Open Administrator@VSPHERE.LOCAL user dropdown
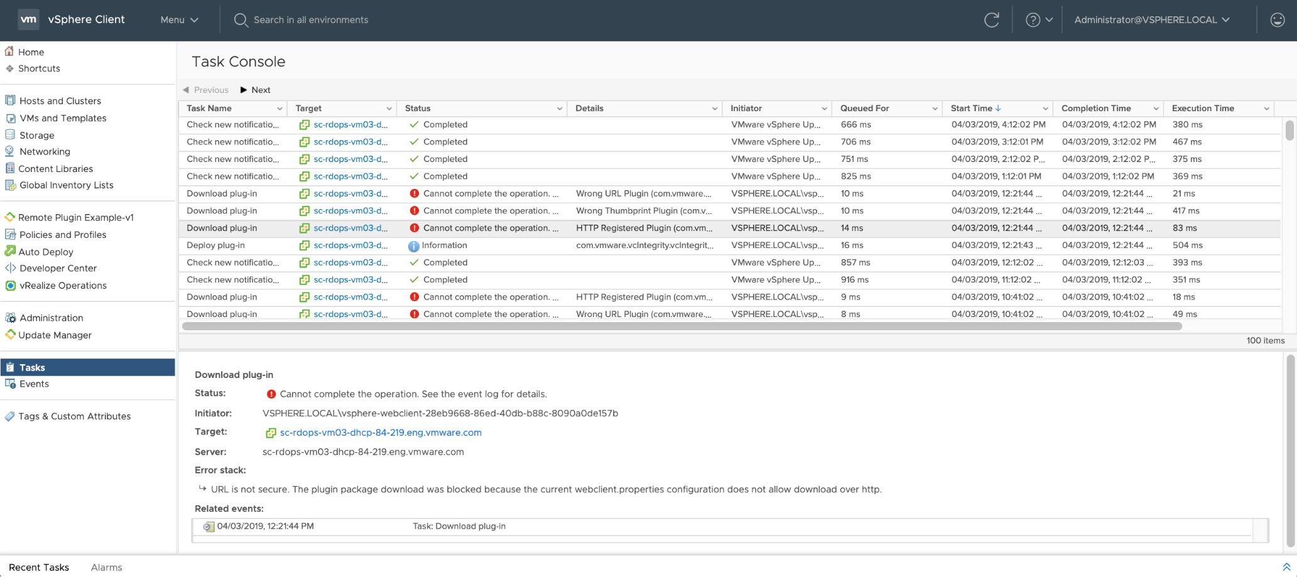 (1151, 20)
